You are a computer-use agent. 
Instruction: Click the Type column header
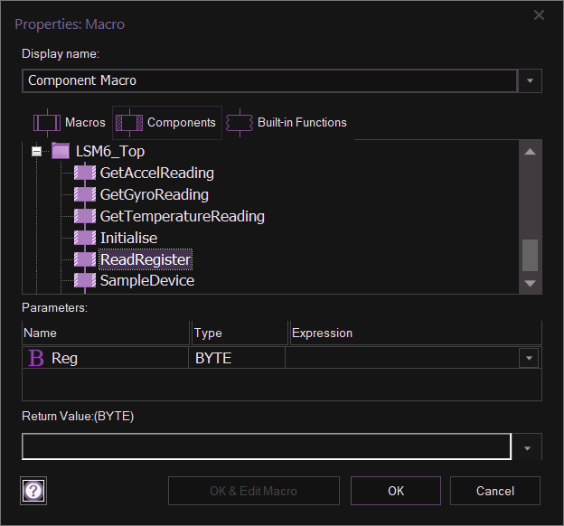coord(240,333)
